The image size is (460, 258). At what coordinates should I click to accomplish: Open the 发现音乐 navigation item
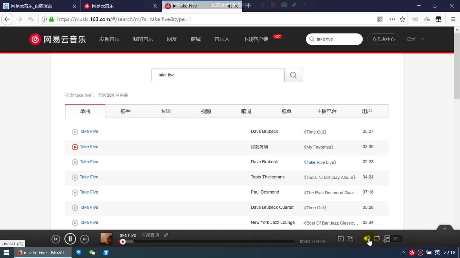[x=110, y=39]
